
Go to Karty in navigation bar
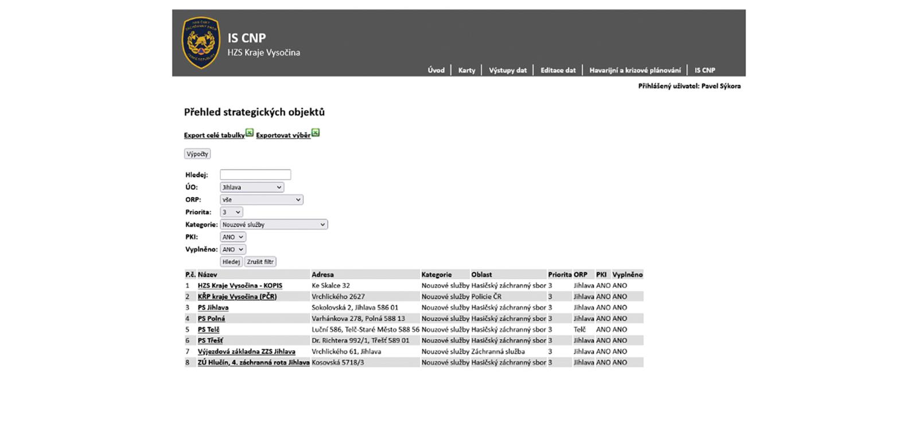466,71
